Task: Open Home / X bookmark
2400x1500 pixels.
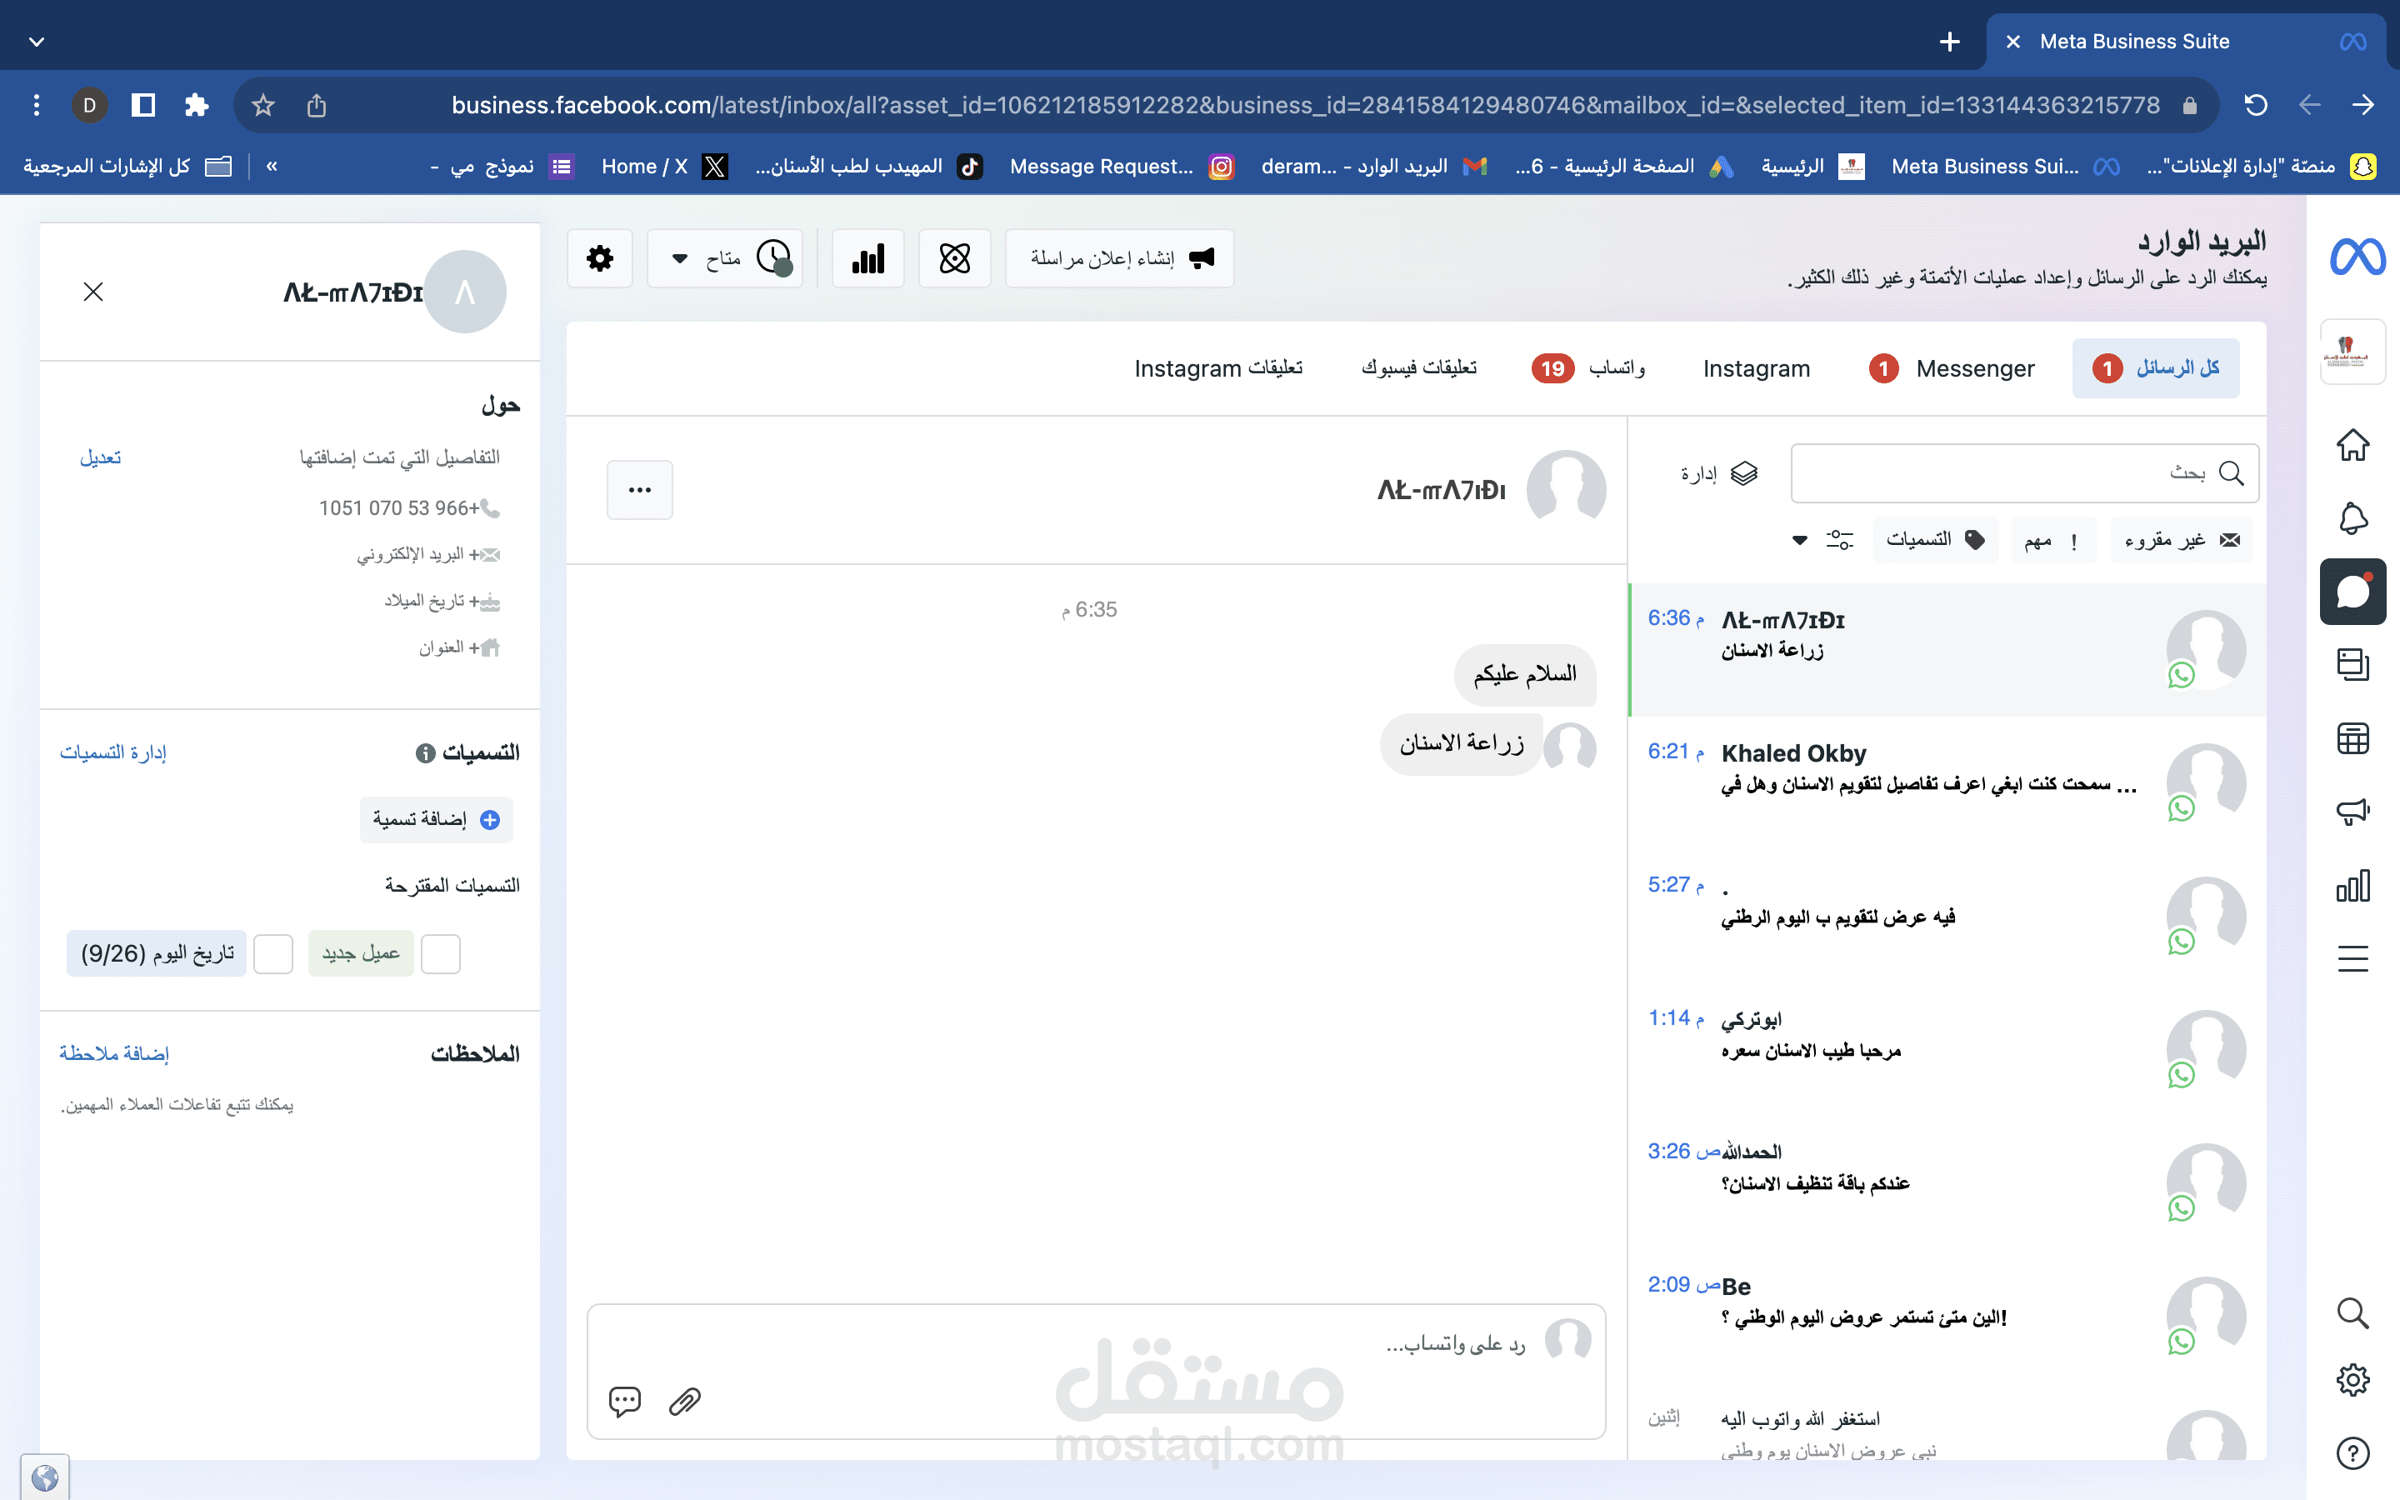Action: pyautogui.click(x=664, y=166)
